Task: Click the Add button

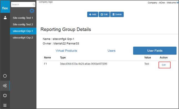Action: point(93,14)
